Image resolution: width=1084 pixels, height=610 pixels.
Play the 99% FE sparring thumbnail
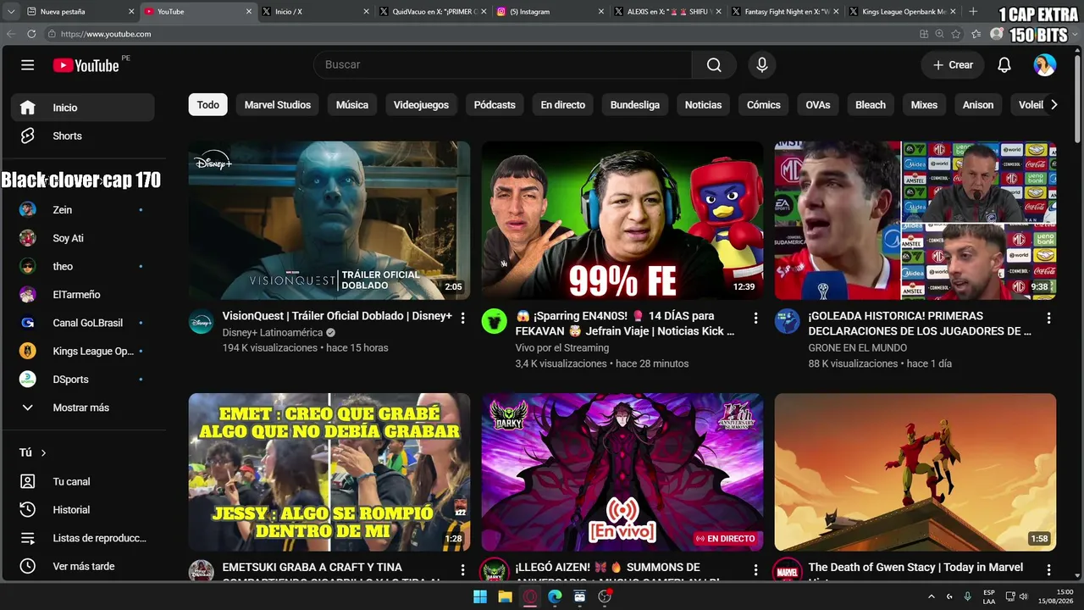[622, 220]
